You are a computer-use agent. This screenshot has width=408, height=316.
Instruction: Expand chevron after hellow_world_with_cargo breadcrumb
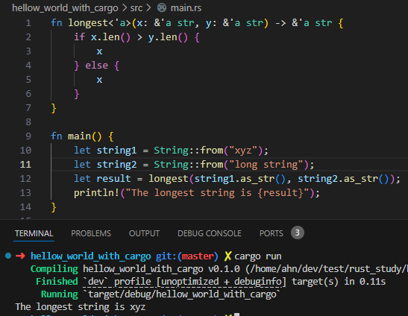pyautogui.click(x=125, y=7)
